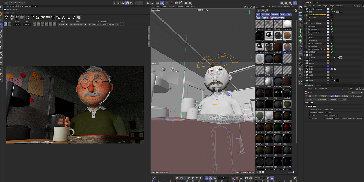Toggle the green check on the emission AOV
Screen dimensions: 364x182
pos(332,41)
